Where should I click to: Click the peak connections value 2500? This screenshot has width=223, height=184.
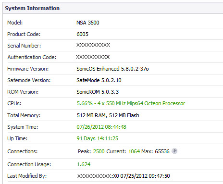[99, 151]
